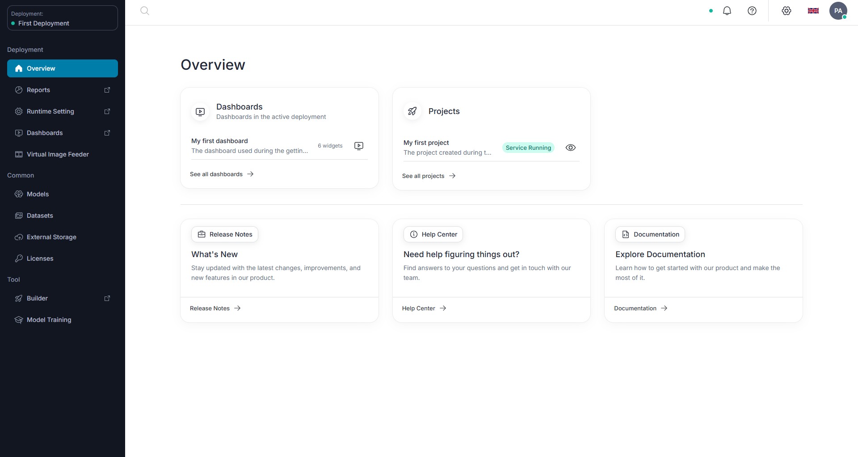Click the home icon in Overview item
The width and height of the screenshot is (858, 457).
click(19, 68)
